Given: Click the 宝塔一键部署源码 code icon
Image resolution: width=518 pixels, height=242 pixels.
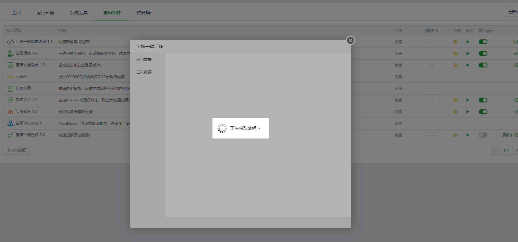Looking at the screenshot, I should (10, 42).
